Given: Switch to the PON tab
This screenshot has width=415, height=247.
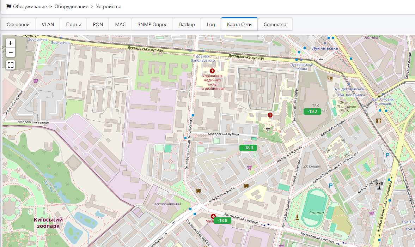Looking at the screenshot, I should 98,24.
